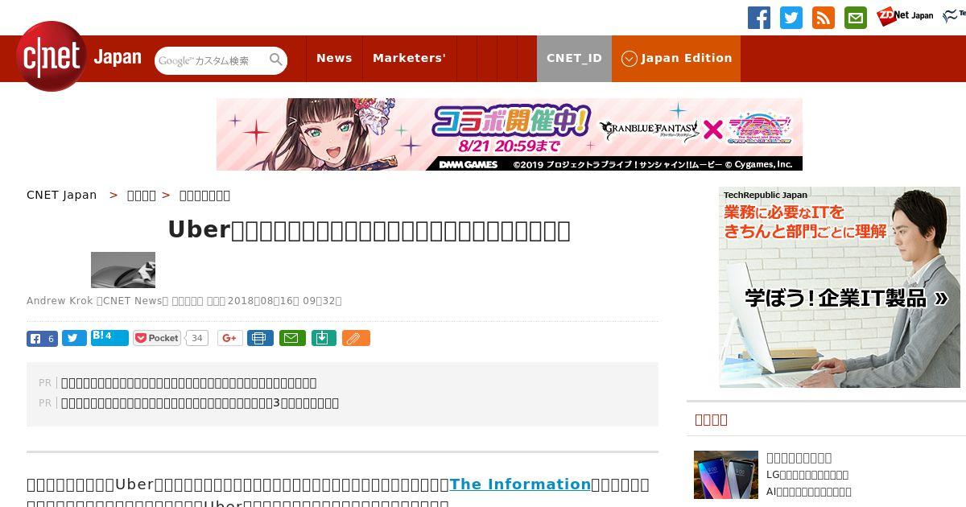Open the first PR link in the gray box
The height and width of the screenshot is (507, 966).
coord(188,383)
